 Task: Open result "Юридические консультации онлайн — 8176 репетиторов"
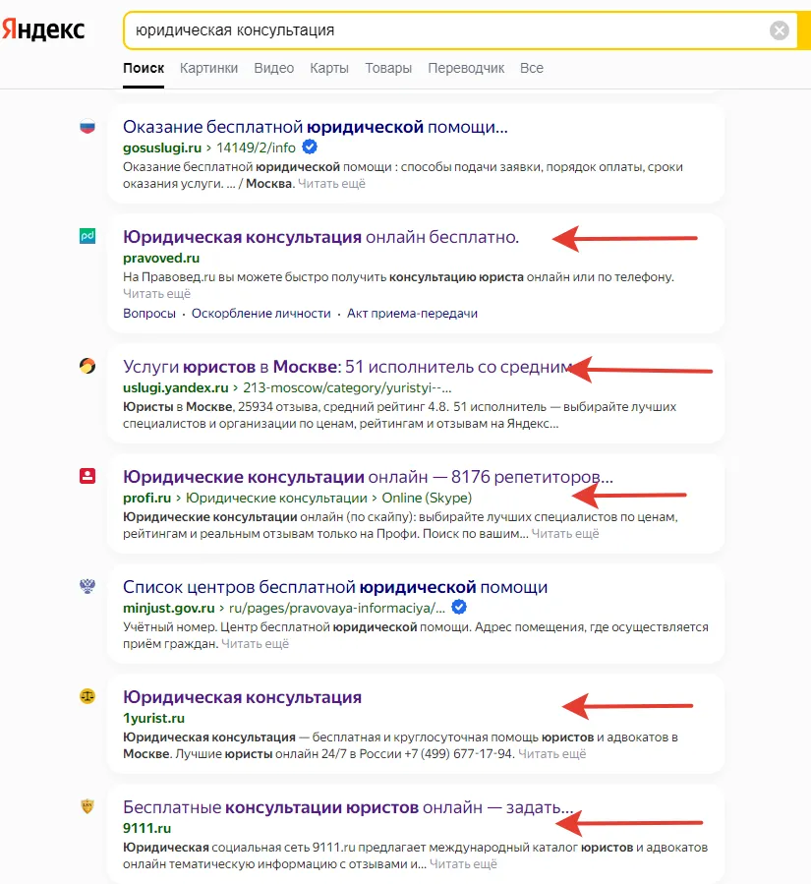point(368,477)
